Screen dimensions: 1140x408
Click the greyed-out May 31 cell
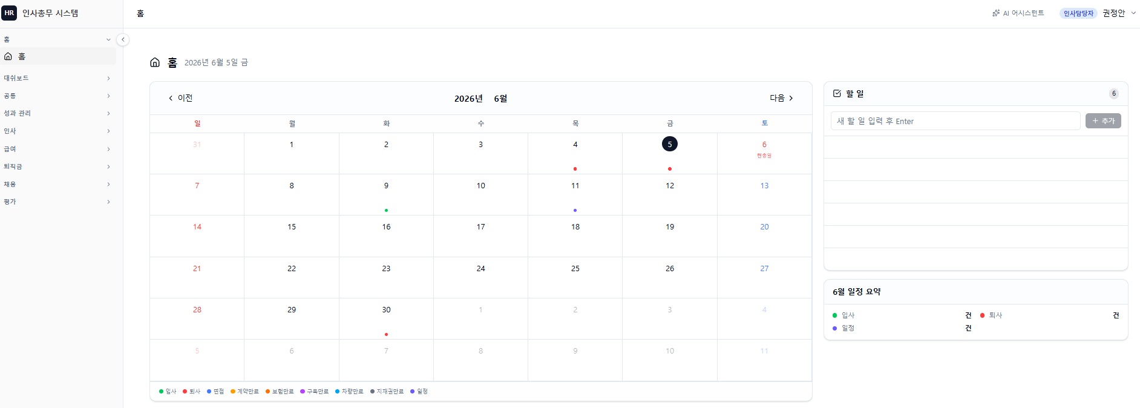tap(197, 154)
